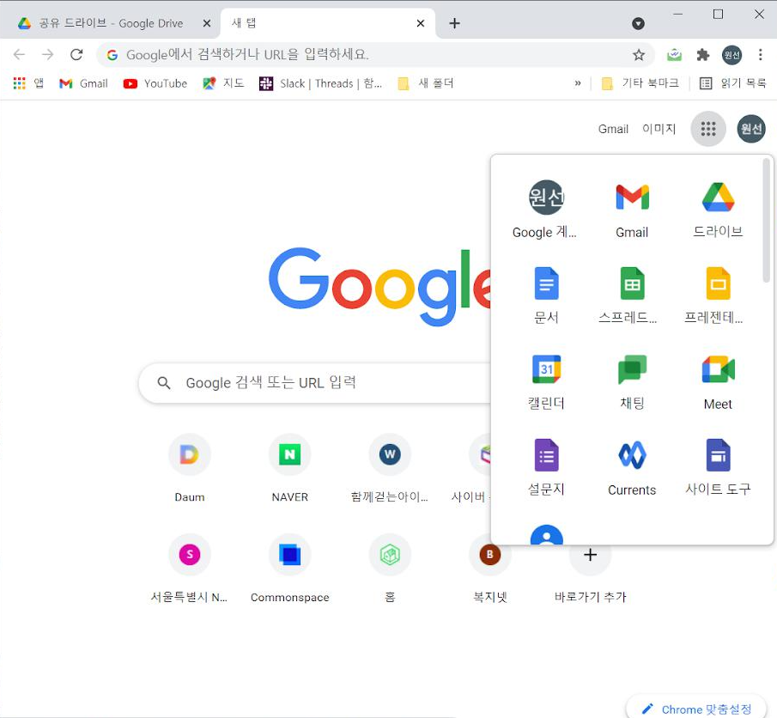The image size is (777, 718).
Task: Open Calendar (캘린더) app
Action: [545, 382]
